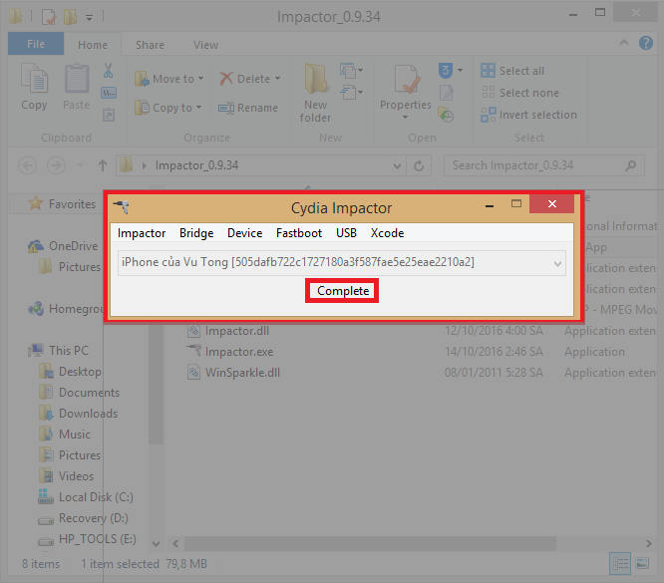Open Local Disk (C:) in navigation pane
Image resolution: width=664 pixels, height=583 pixels.
pos(86,497)
